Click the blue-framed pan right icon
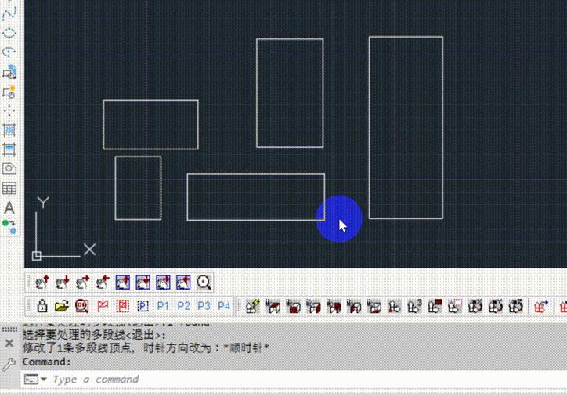 (163, 283)
